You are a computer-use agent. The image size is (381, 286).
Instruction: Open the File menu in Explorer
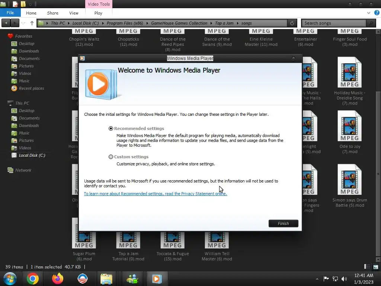(10, 13)
